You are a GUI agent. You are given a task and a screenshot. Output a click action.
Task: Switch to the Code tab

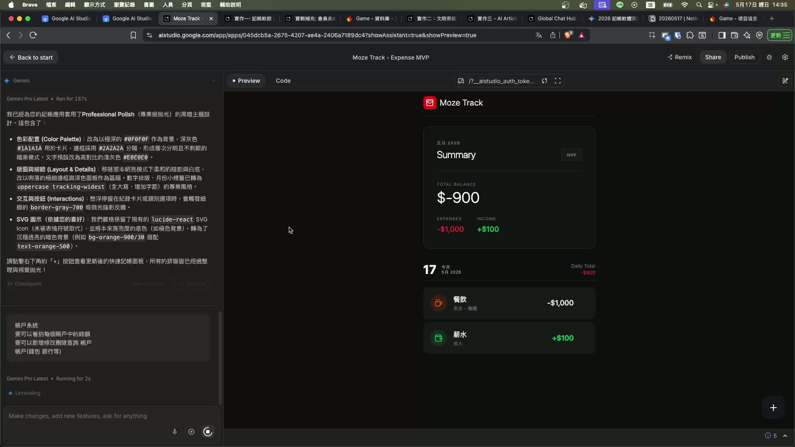point(283,81)
